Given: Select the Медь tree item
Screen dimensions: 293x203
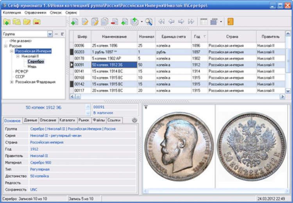Looking at the screenshot, I should point(32,67).
